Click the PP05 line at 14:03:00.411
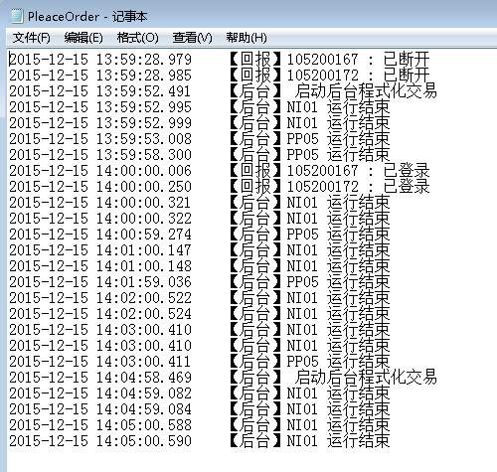The image size is (497, 472). pyautogui.click(x=200, y=362)
